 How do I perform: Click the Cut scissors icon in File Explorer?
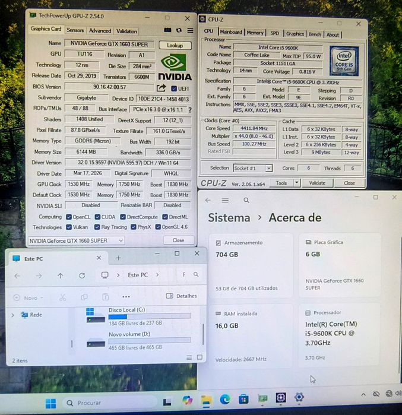[63, 297]
